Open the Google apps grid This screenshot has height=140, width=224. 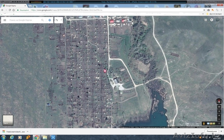(206, 20)
